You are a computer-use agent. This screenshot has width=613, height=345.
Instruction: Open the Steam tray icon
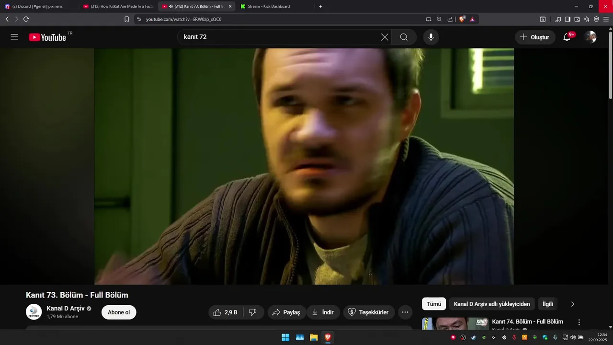tap(473, 337)
